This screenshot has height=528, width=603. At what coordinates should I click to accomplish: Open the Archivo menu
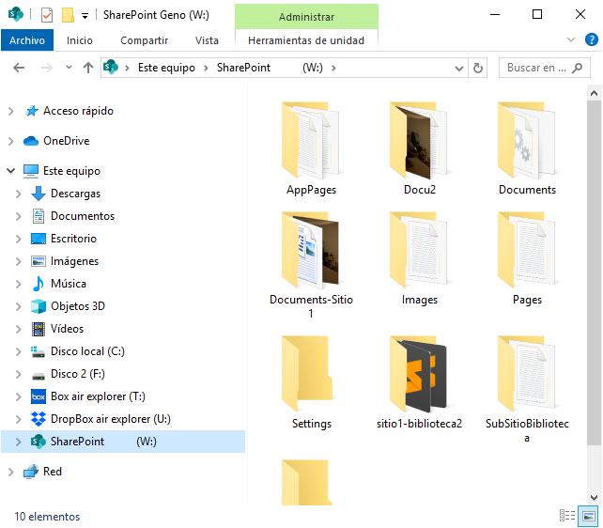(x=27, y=40)
